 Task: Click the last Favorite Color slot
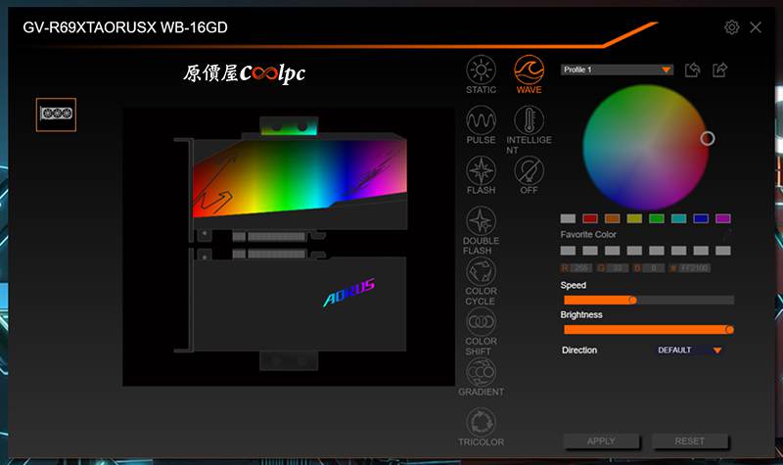coord(723,251)
